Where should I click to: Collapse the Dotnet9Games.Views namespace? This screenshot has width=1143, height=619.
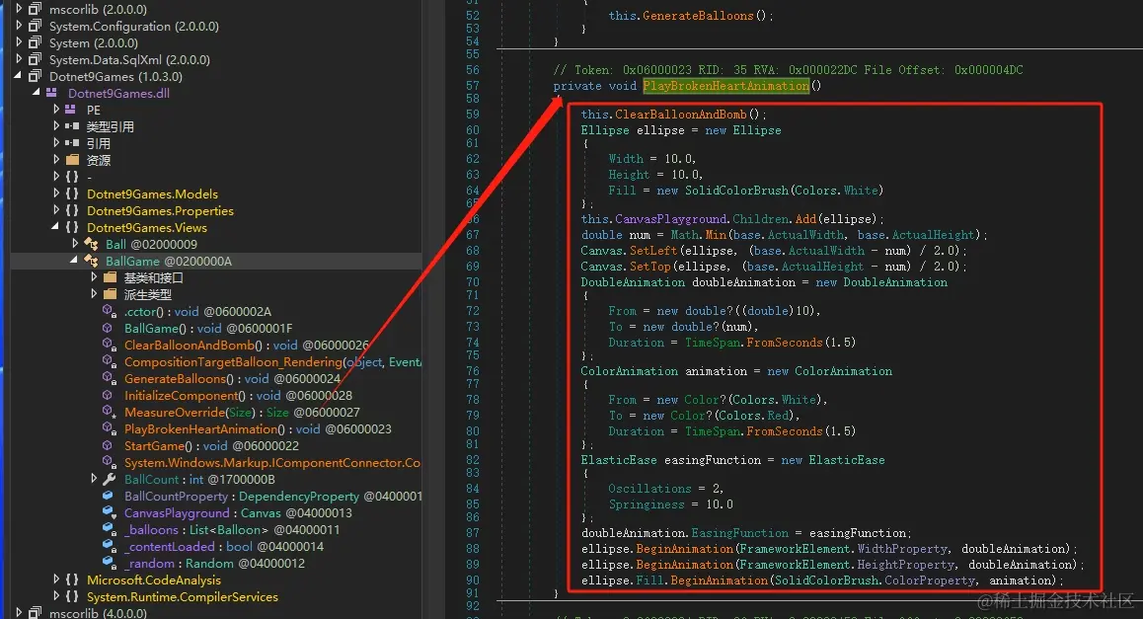[55, 227]
